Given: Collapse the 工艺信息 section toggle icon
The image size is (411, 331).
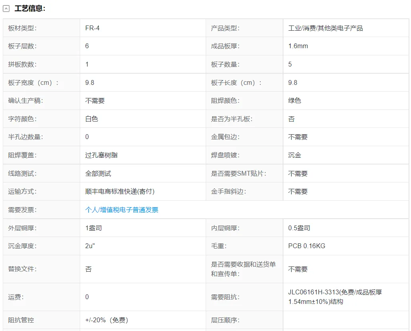Looking at the screenshot, I should [x=6, y=9].
